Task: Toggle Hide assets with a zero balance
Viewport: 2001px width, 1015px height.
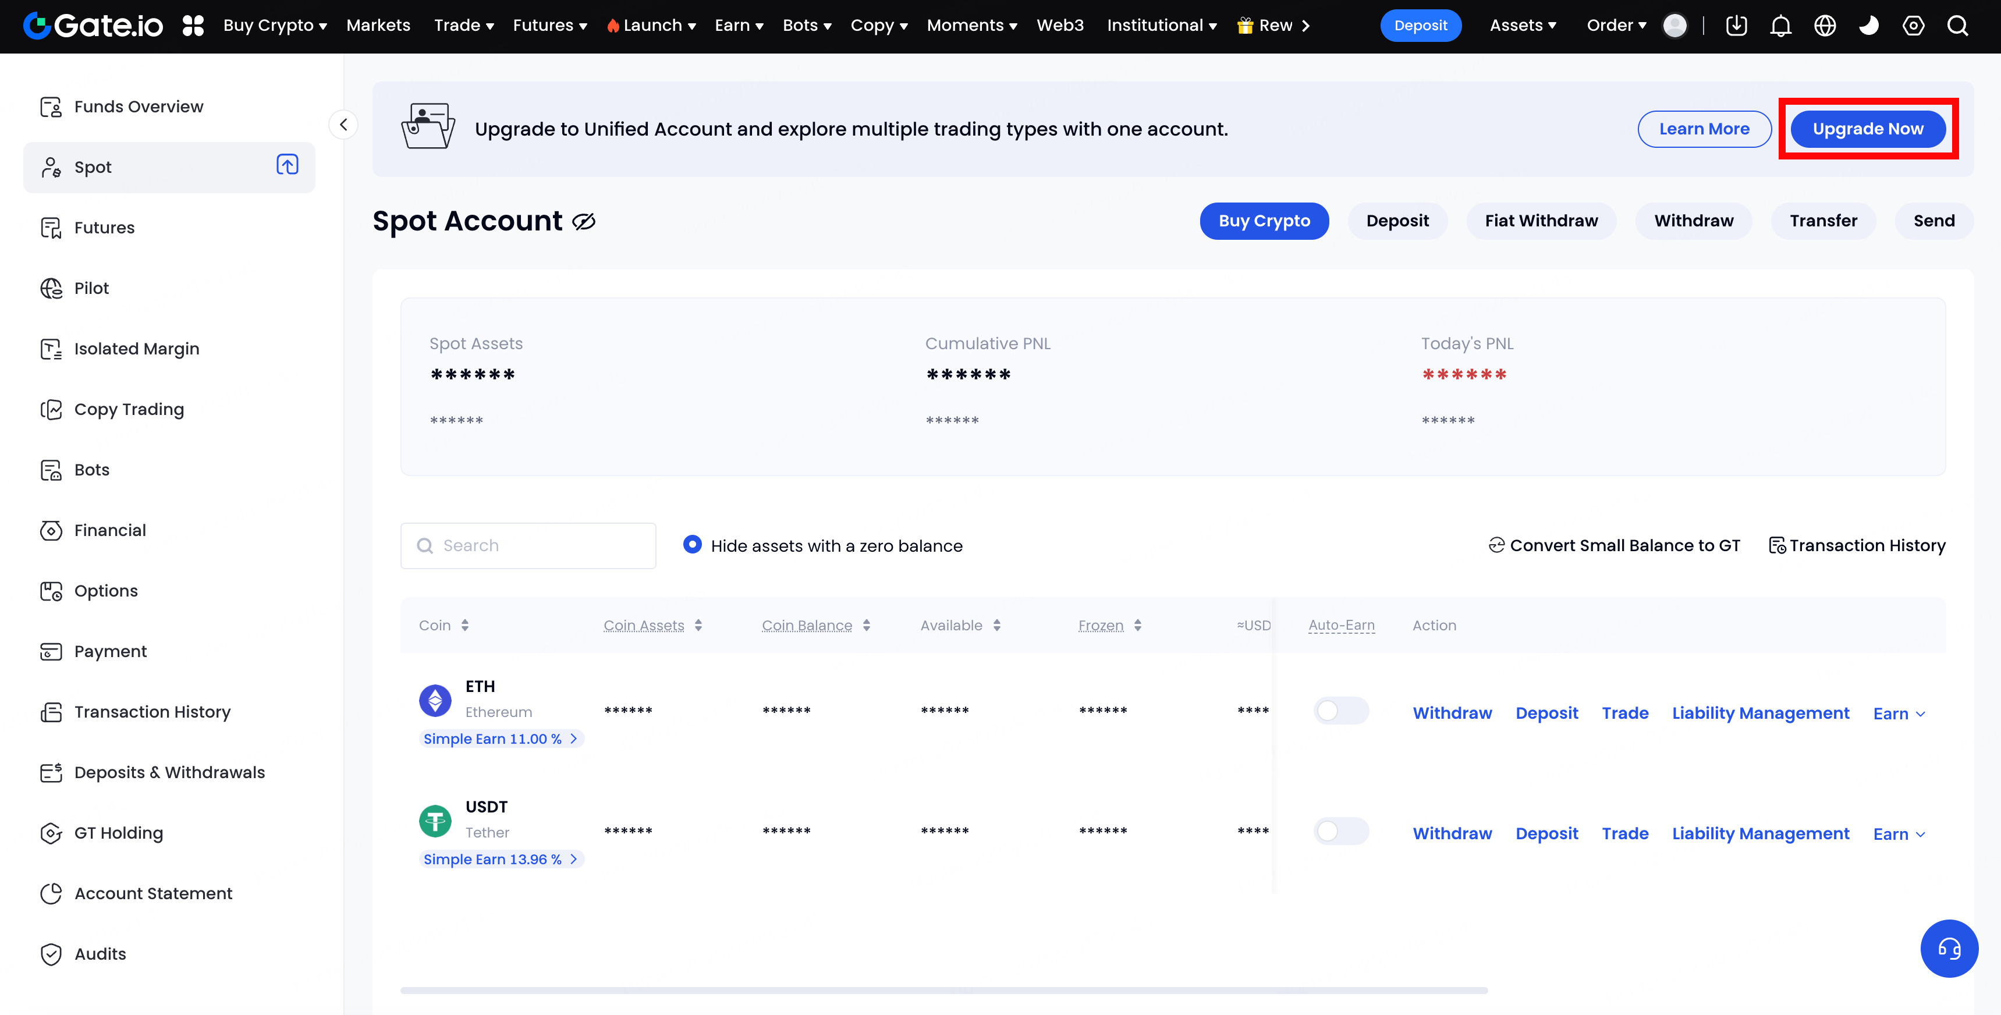Action: (x=692, y=545)
